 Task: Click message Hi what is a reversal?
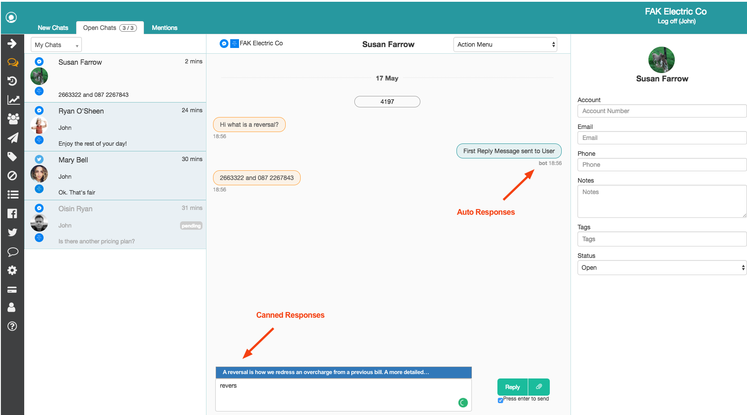[249, 125]
